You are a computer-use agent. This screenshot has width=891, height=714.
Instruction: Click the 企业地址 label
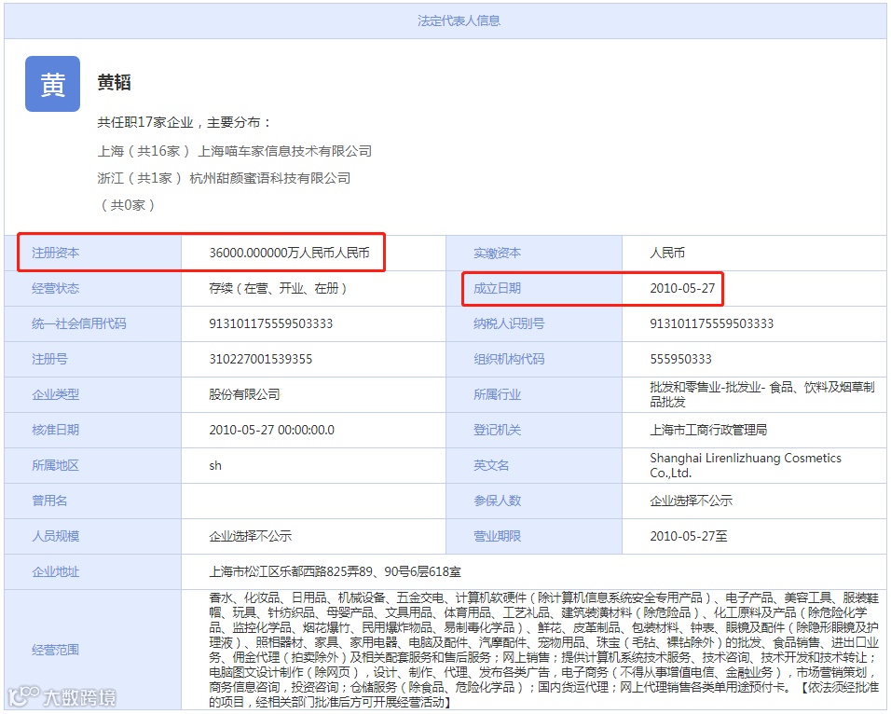point(55,571)
